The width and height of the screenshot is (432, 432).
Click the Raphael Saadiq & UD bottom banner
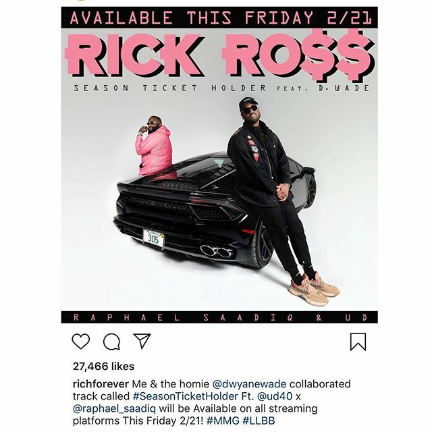coord(219,317)
